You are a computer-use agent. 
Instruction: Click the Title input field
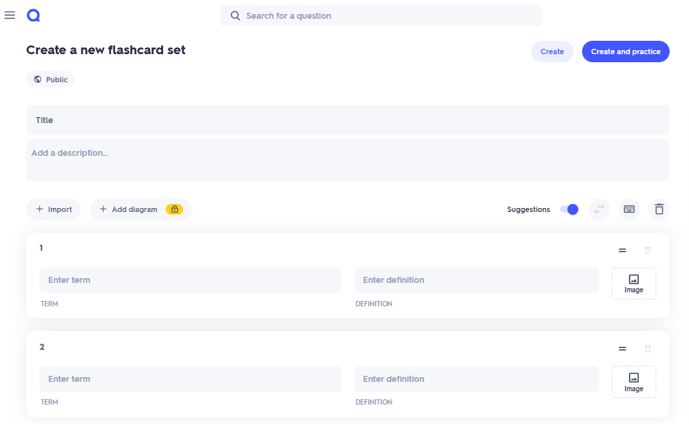pyautogui.click(x=348, y=120)
